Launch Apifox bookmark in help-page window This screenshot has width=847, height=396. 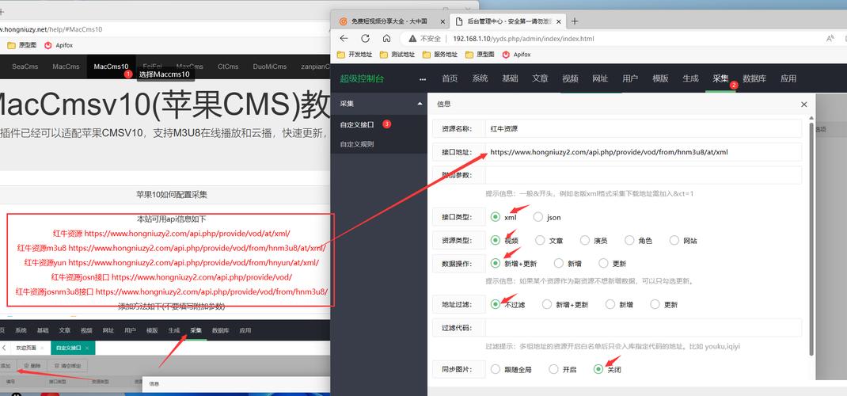click(x=59, y=45)
